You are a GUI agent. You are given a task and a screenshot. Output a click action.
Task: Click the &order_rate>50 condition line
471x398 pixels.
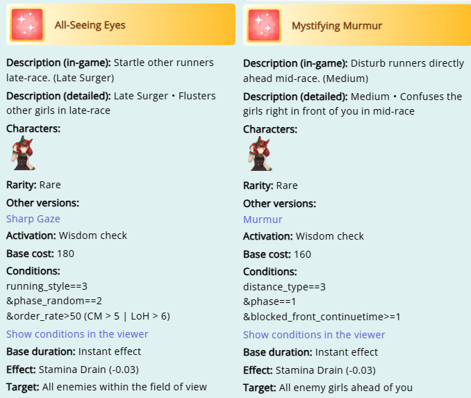[x=88, y=316]
